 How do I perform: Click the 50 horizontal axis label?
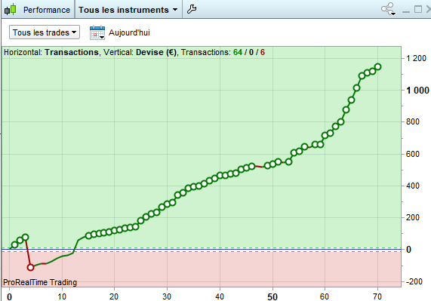(x=272, y=297)
